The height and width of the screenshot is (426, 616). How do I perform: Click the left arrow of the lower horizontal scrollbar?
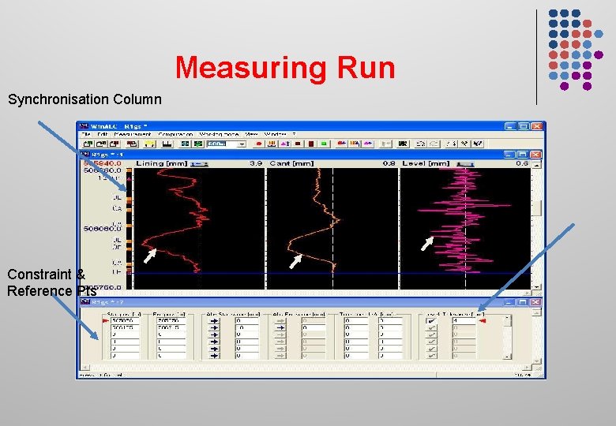pos(85,367)
